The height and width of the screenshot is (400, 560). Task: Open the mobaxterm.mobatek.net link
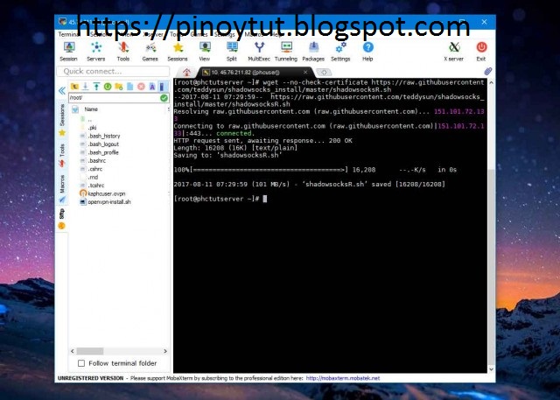tap(343, 378)
